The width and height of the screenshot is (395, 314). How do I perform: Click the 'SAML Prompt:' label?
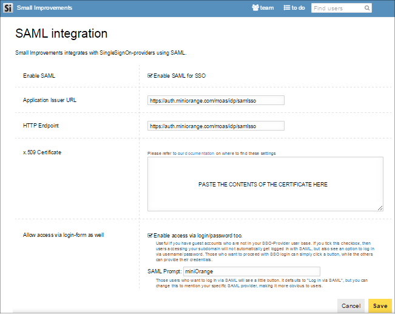[164, 271]
